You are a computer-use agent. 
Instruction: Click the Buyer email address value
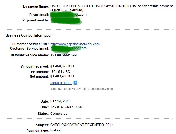coord(69,15)
